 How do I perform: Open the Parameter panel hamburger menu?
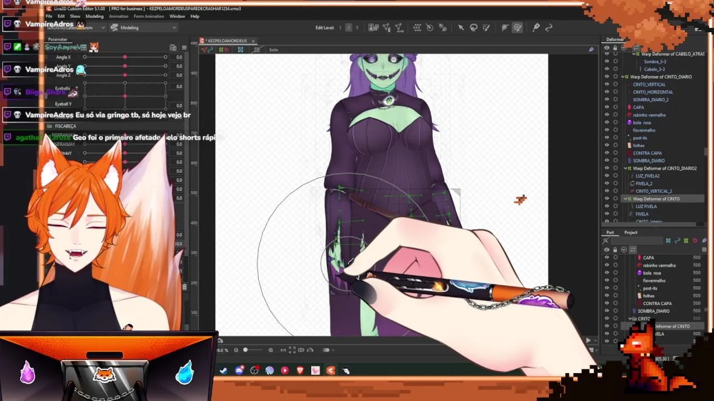coord(184,48)
